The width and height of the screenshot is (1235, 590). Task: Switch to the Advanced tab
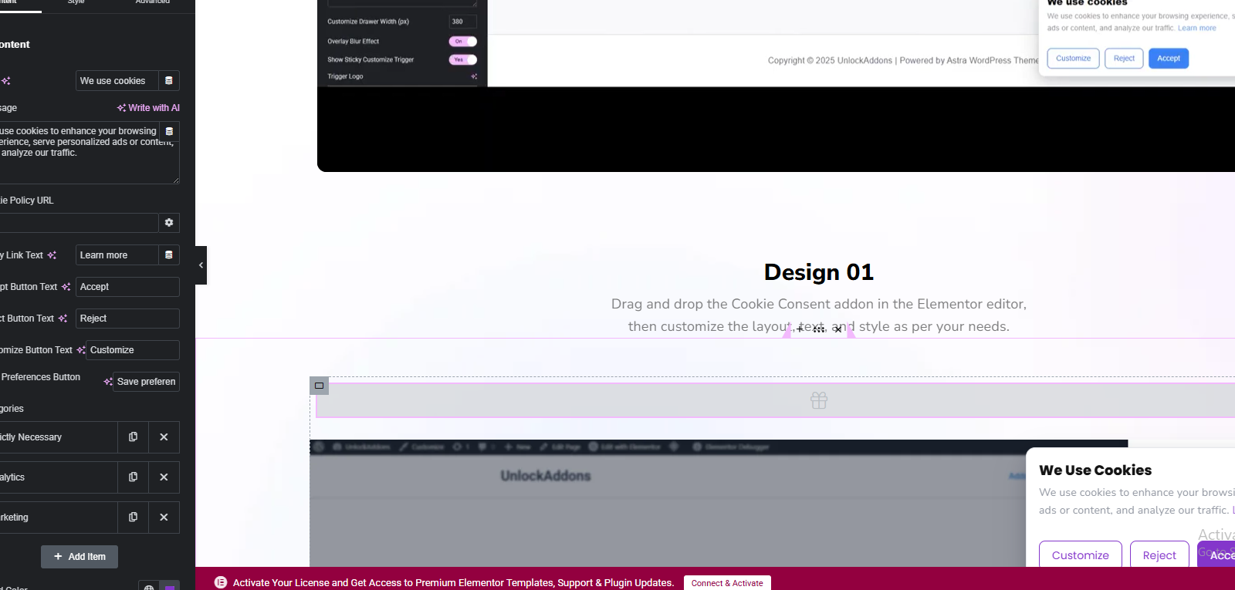pos(152,2)
